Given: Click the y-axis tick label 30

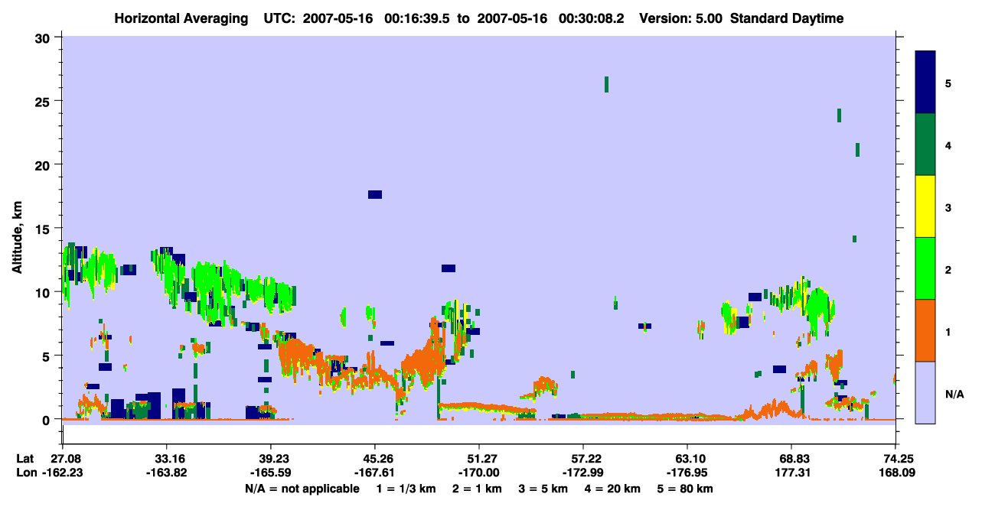Looking at the screenshot, I should click(44, 37).
